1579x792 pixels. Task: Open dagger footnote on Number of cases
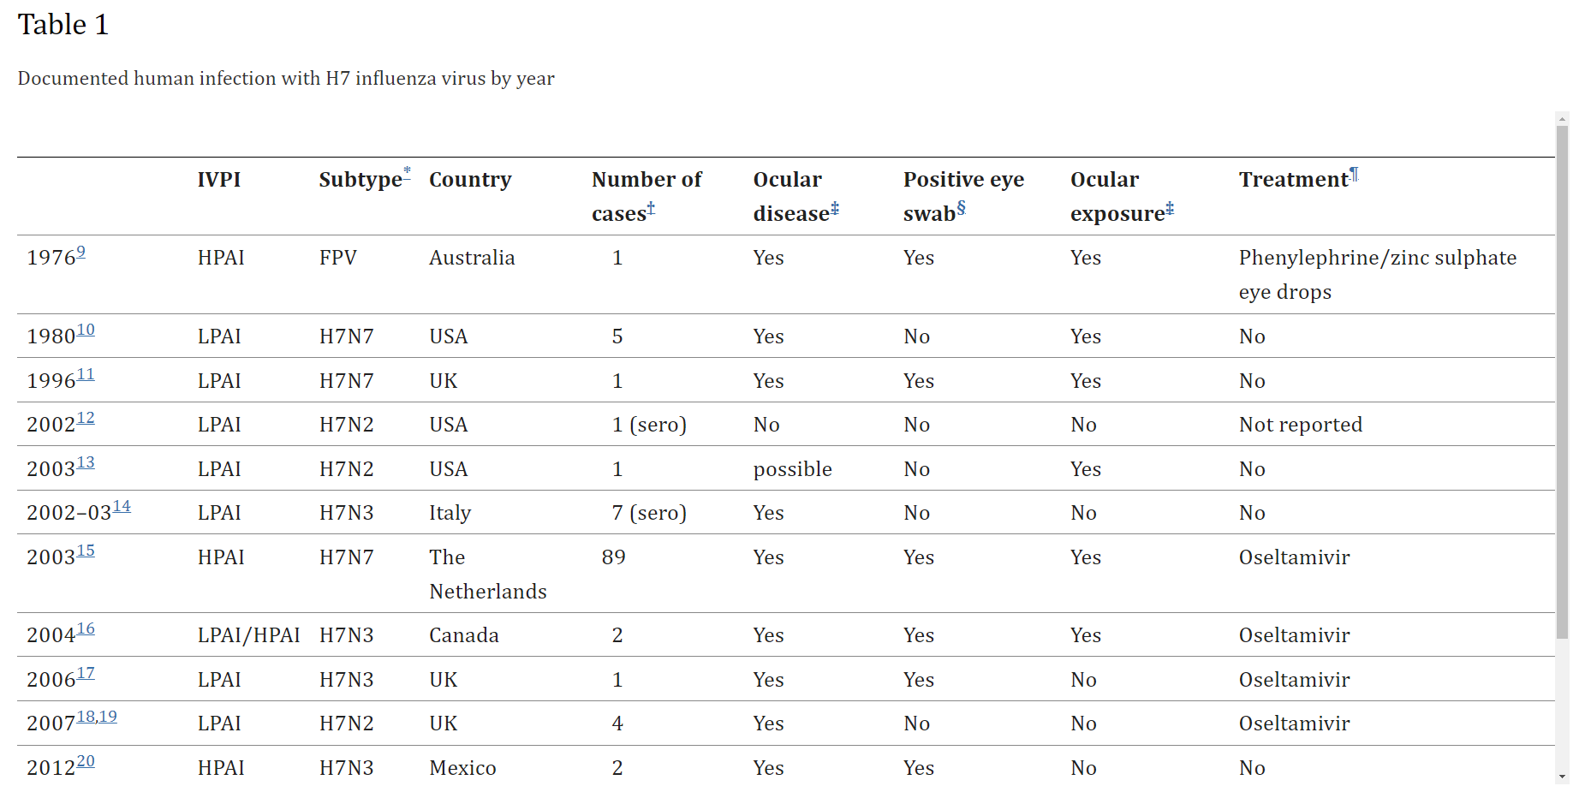651,208
